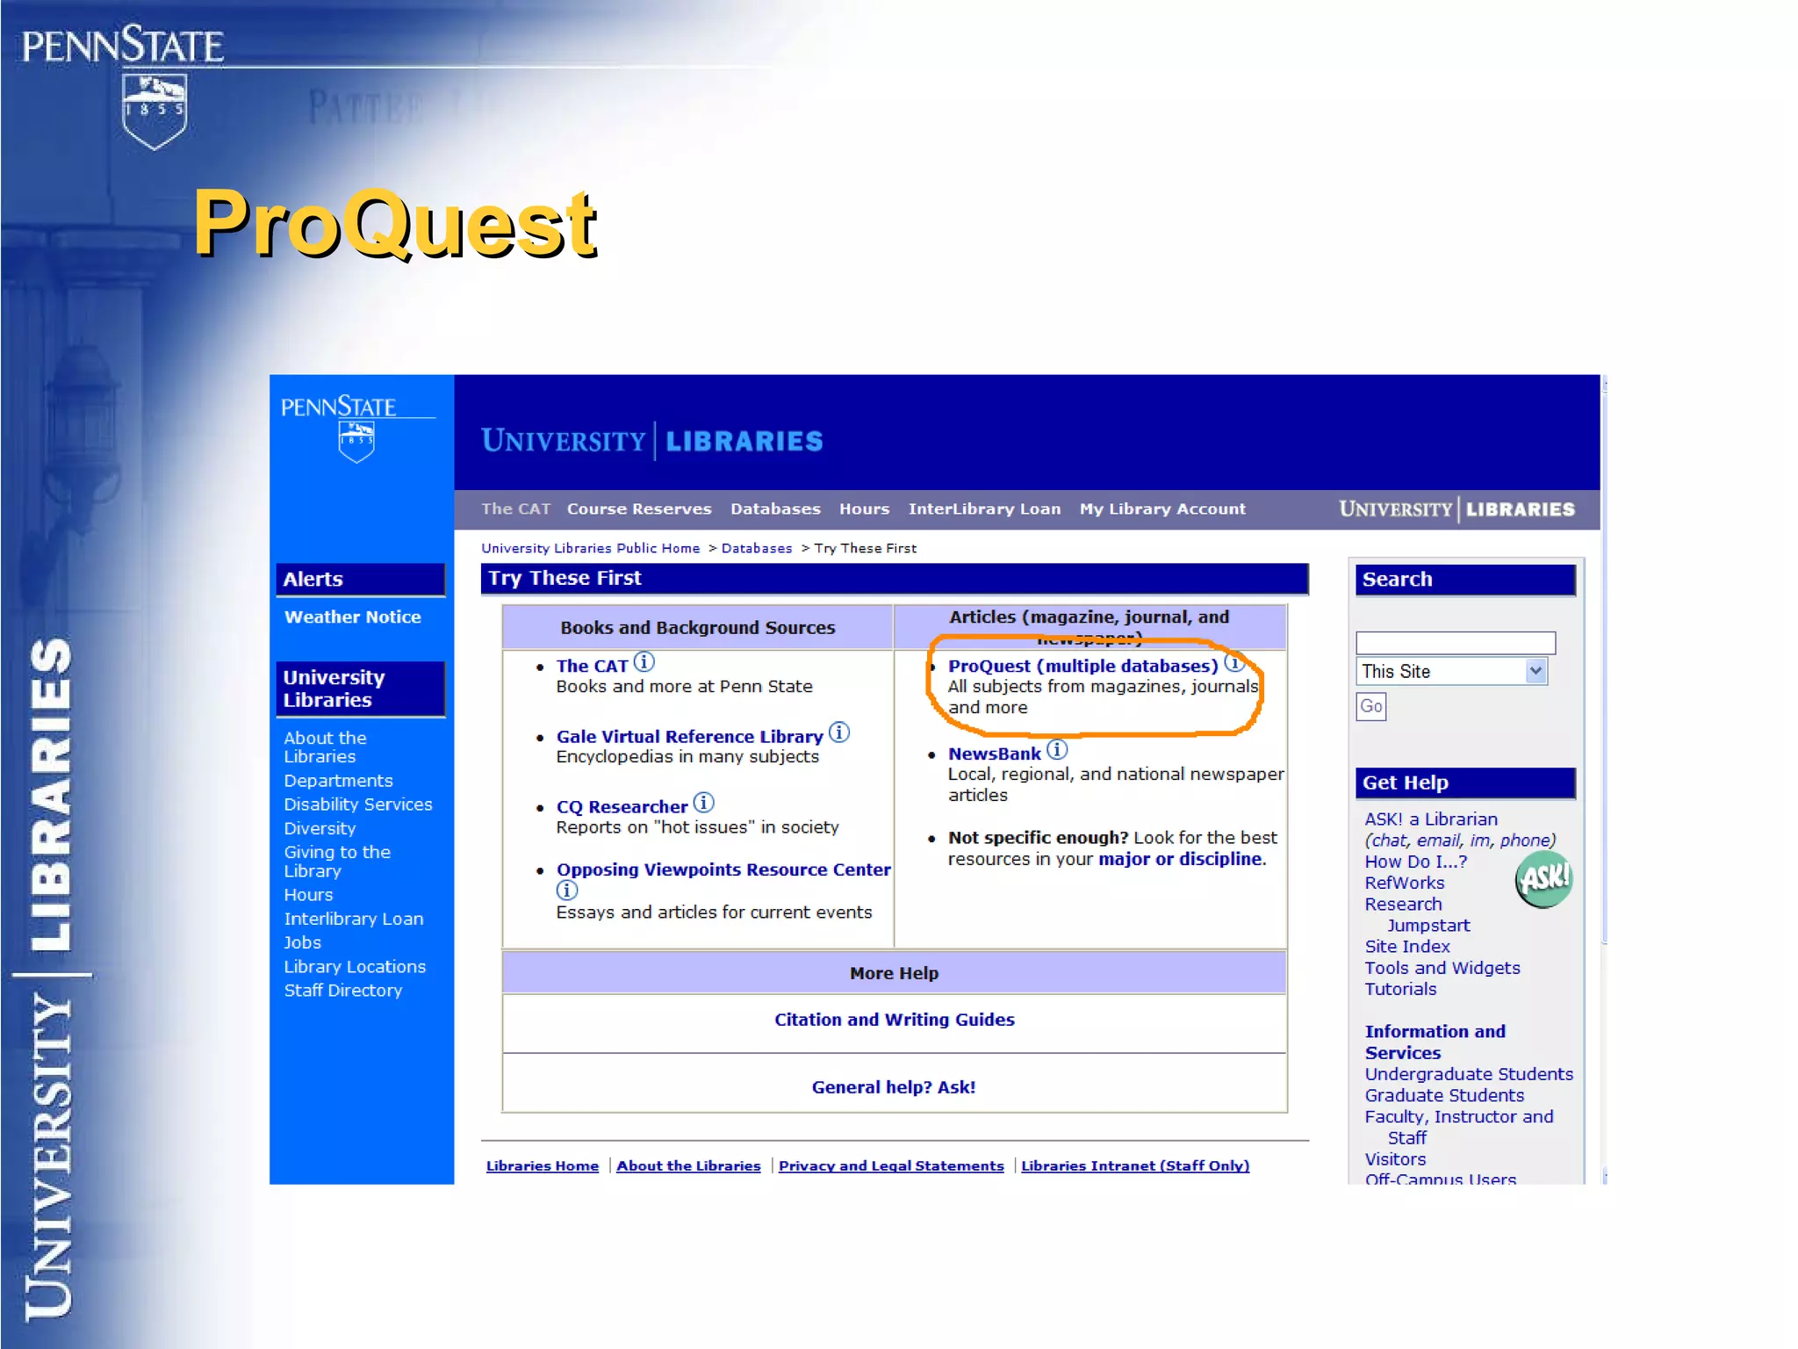Click ASK! a Librarian link
This screenshot has height=1349, width=1798.
(1432, 819)
